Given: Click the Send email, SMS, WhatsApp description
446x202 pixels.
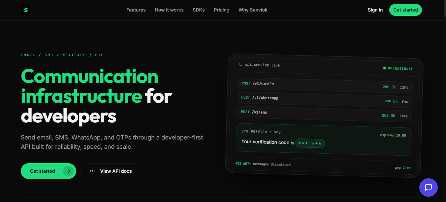Looking at the screenshot, I should 112,142.
